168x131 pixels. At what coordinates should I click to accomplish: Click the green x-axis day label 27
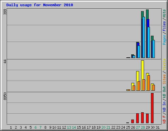[x=138, y=127]
